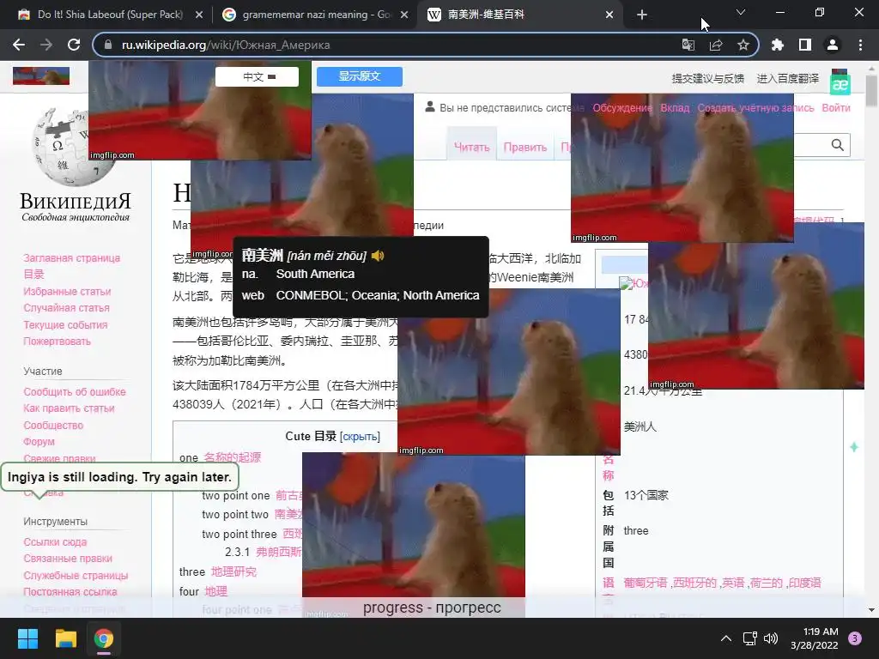This screenshot has width=879, height=659.
Task: Open the Форум sidebar link
Action: (39, 442)
